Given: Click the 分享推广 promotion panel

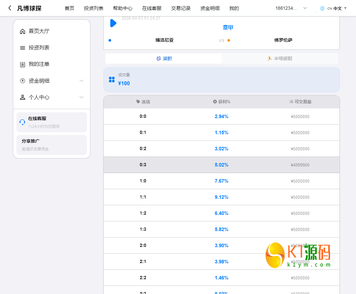Looking at the screenshot, I should pyautogui.click(x=51, y=145).
